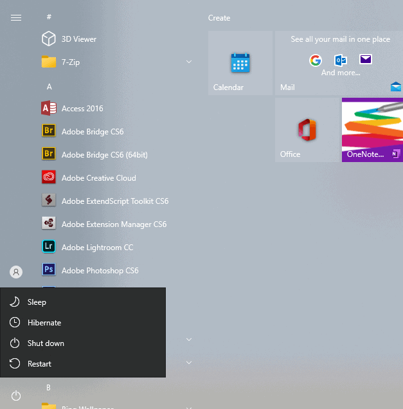Viewport: 403px width, 409px height.
Task: Launch Adobe Extension Manager CS6
Action: coord(49,224)
